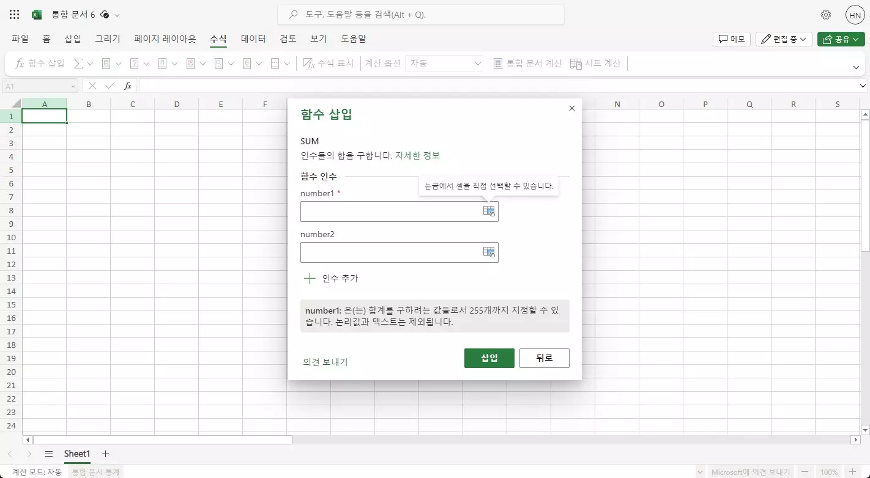Select the row 5 header

click(11, 170)
